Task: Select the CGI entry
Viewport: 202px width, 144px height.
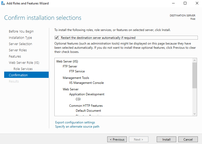Action: tap(78, 99)
